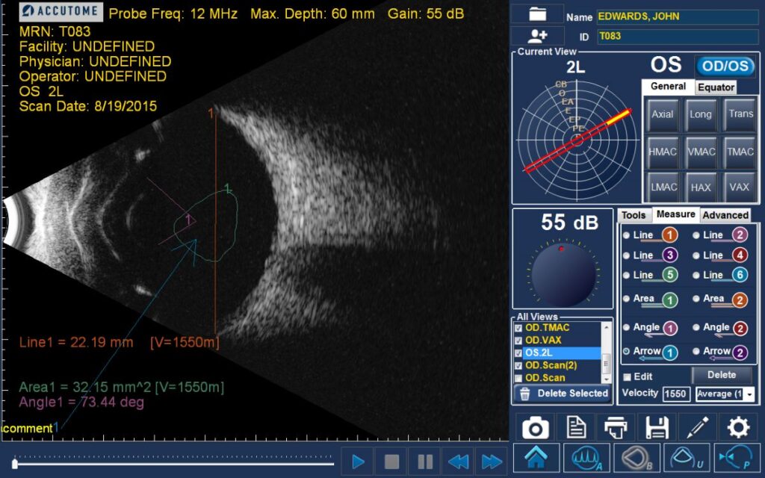Select the B-scan mode icon
This screenshot has width=765, height=478.
pyautogui.click(x=637, y=457)
